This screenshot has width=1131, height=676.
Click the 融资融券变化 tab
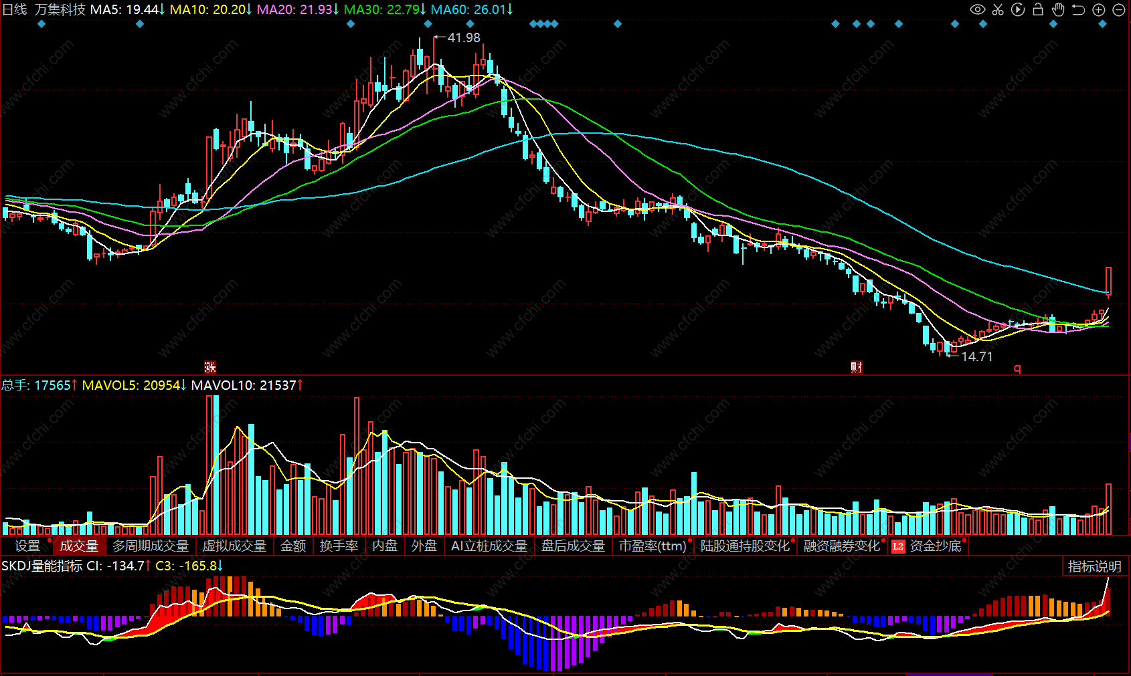point(842,546)
